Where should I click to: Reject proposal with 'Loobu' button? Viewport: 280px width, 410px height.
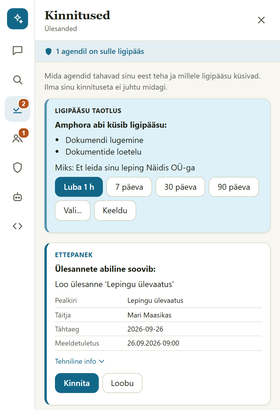(122, 383)
